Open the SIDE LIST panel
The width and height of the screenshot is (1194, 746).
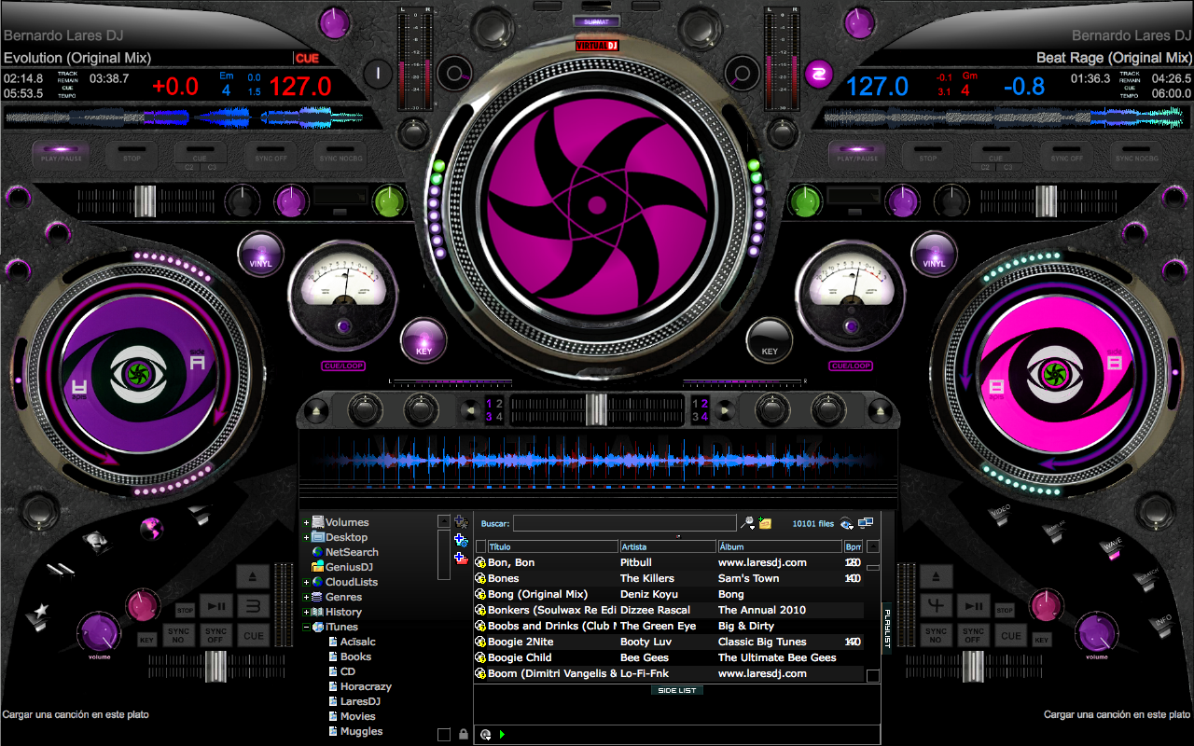(x=675, y=690)
